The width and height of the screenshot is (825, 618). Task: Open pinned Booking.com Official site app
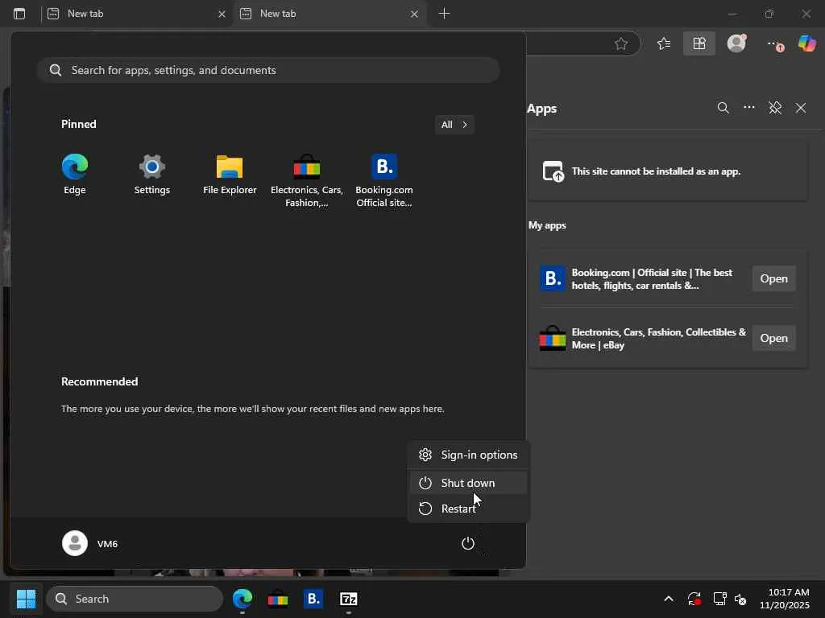point(384,181)
